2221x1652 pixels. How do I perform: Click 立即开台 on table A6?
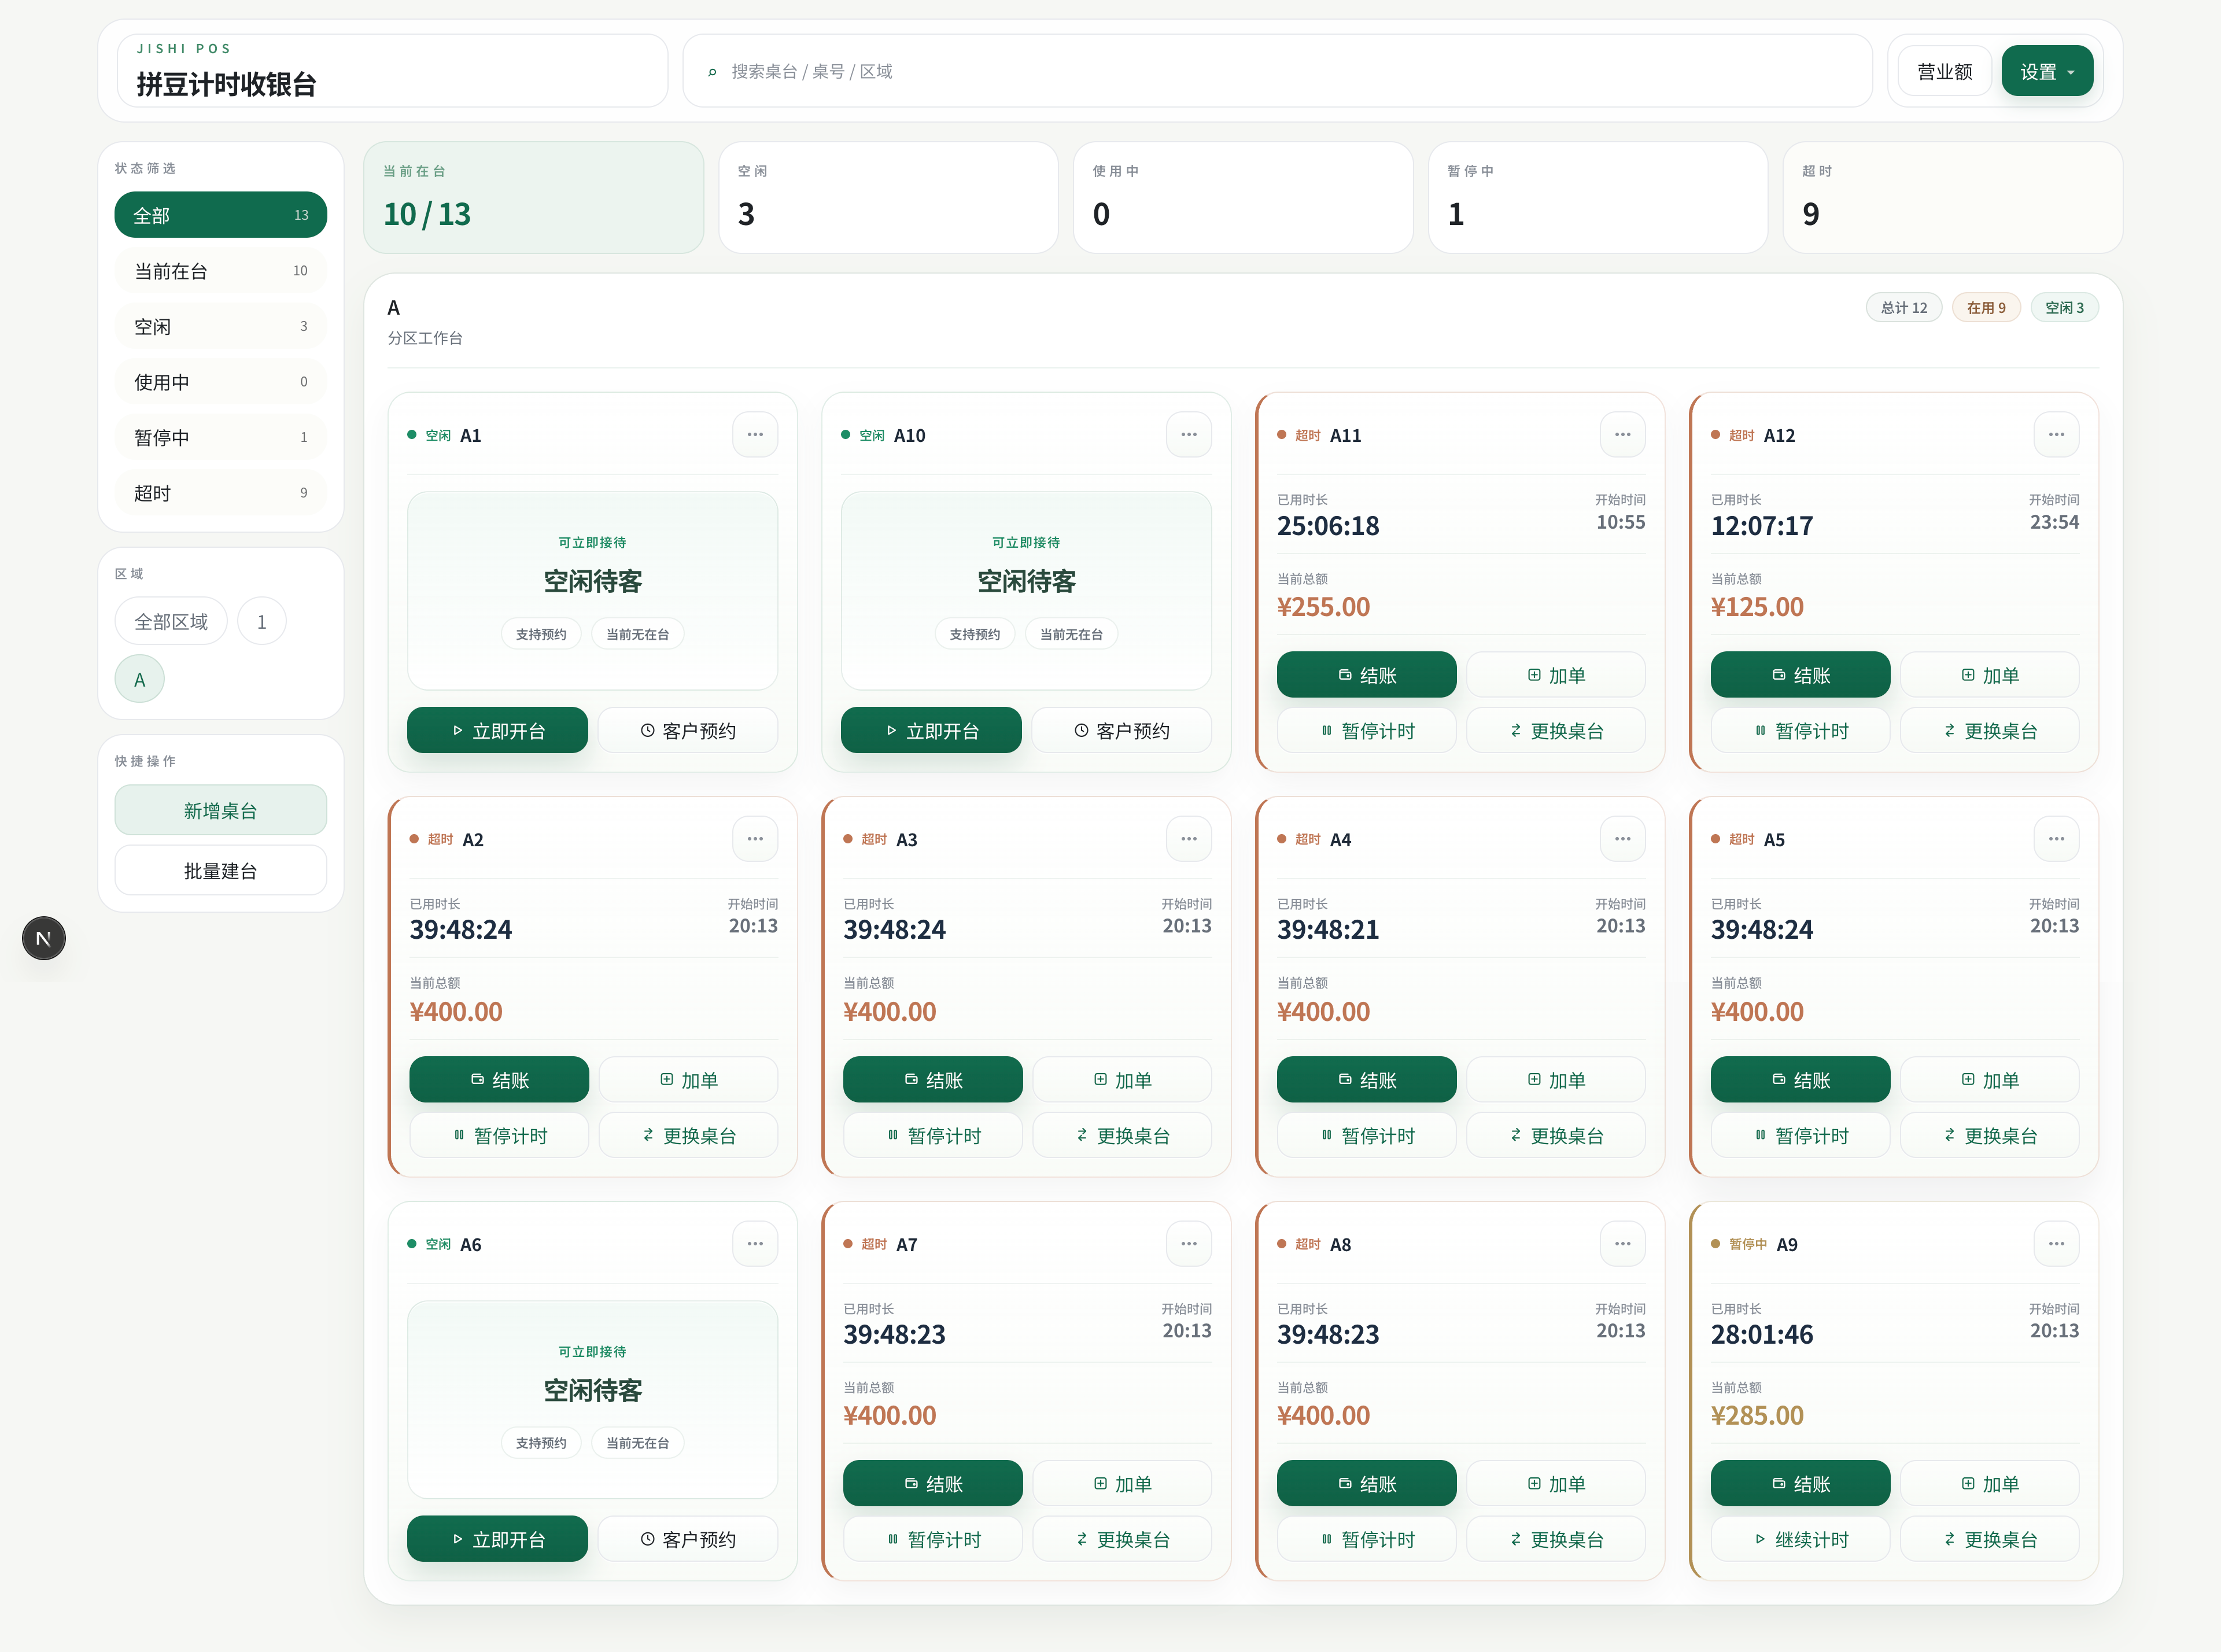[x=497, y=1540]
